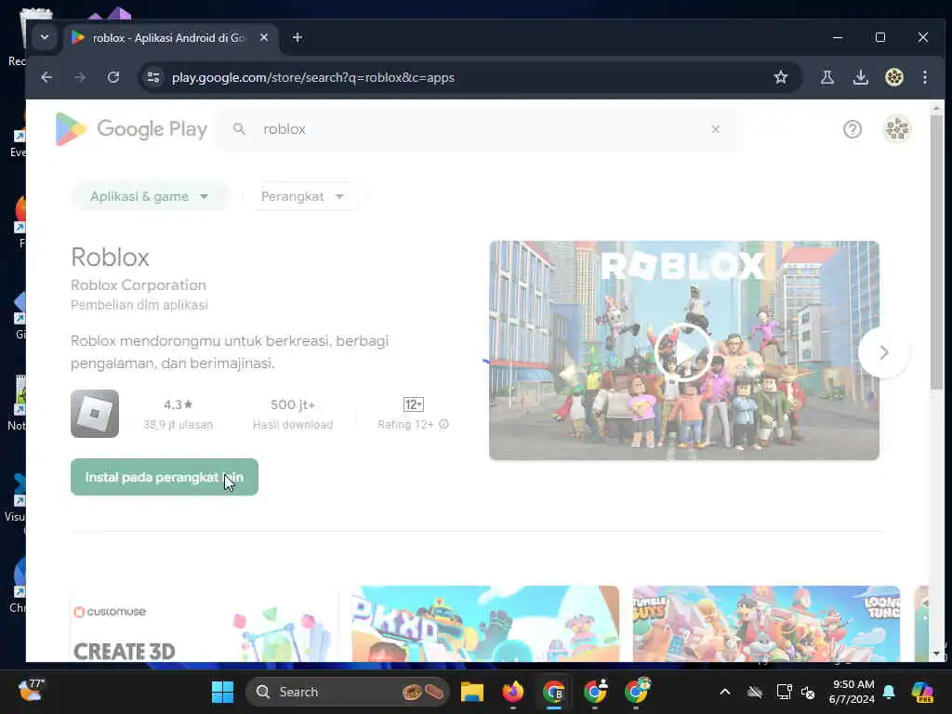Open Chrome downloads icon

tap(860, 77)
